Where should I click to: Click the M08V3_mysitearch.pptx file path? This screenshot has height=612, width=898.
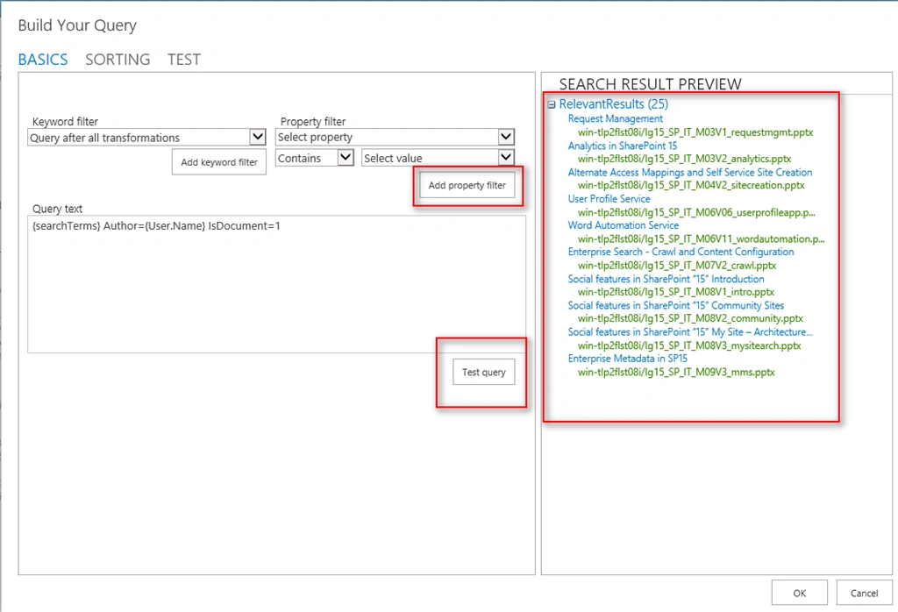point(689,345)
